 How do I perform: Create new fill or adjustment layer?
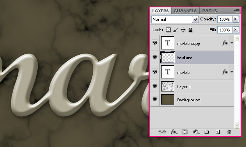pyautogui.click(x=196, y=132)
